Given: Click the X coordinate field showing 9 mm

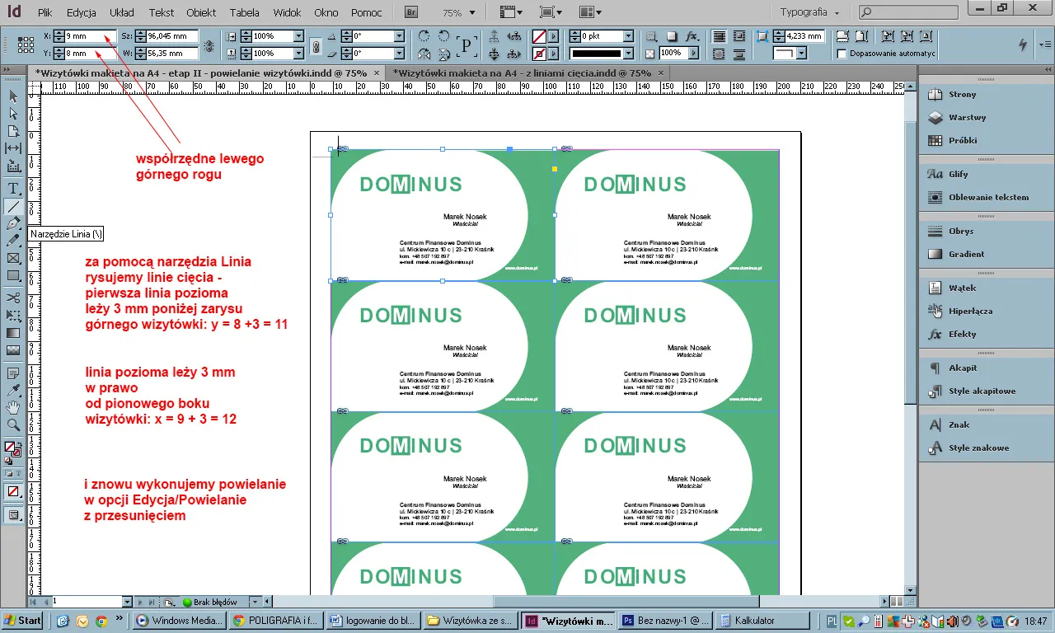Looking at the screenshot, I should 89,36.
